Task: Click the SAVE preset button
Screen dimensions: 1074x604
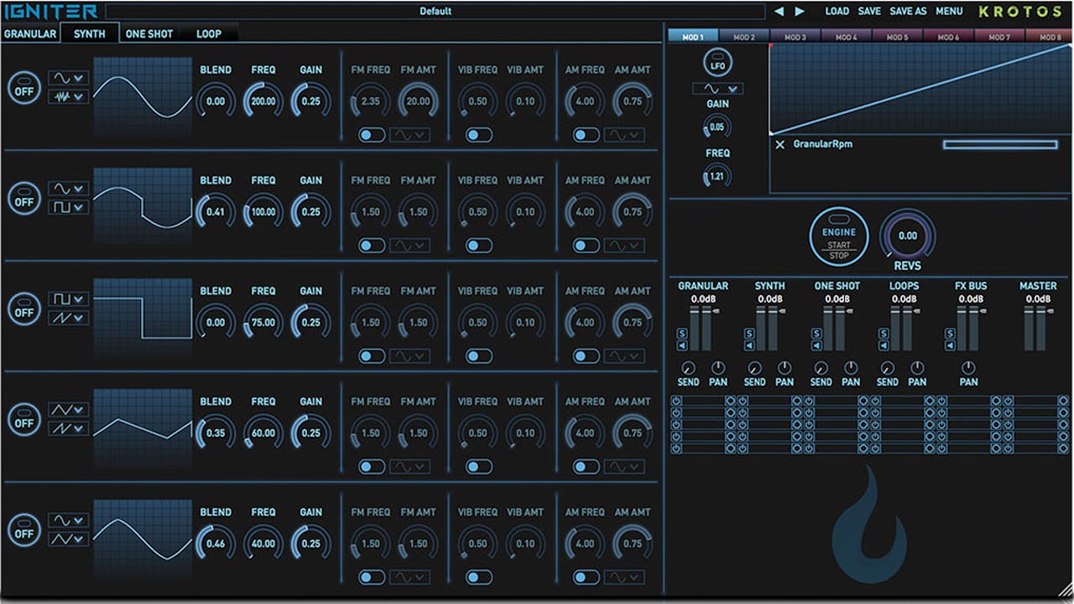Action: click(869, 12)
